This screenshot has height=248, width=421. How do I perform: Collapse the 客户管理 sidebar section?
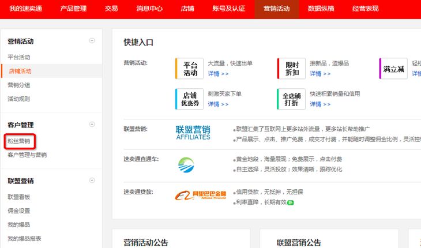pos(92,125)
